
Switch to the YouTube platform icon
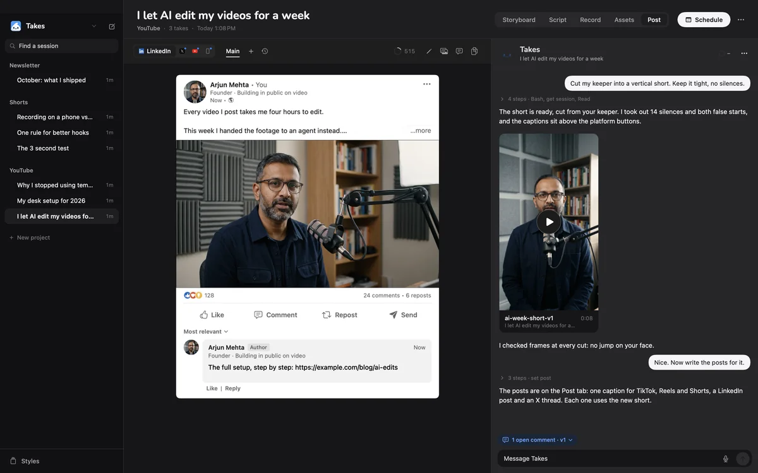click(195, 51)
